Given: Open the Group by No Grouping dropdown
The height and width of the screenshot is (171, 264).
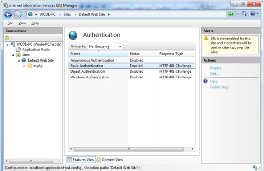Looking at the screenshot, I should click(x=105, y=47).
